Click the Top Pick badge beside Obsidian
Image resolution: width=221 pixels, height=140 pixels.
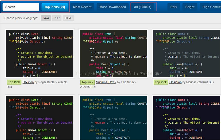(x=161, y=82)
